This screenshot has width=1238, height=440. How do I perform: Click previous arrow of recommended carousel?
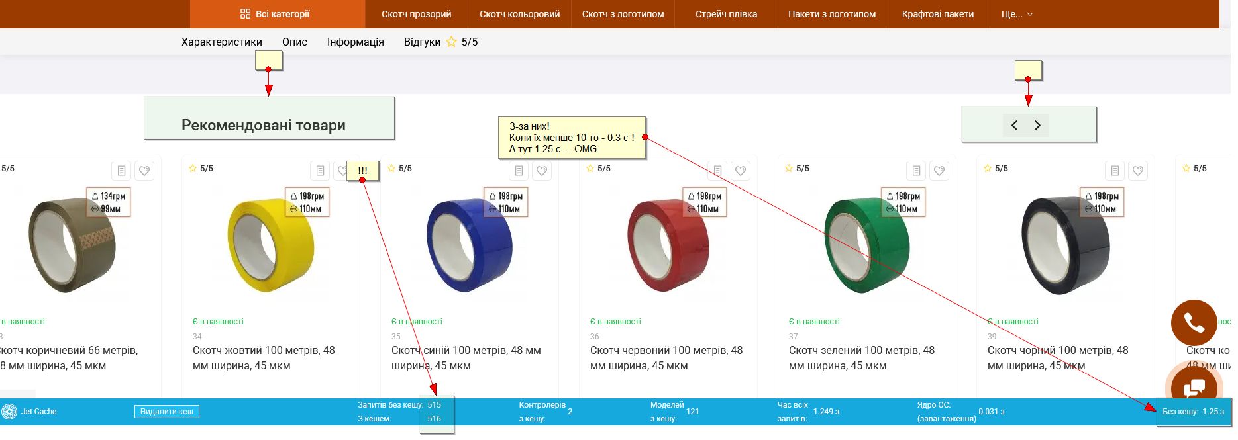point(1014,125)
